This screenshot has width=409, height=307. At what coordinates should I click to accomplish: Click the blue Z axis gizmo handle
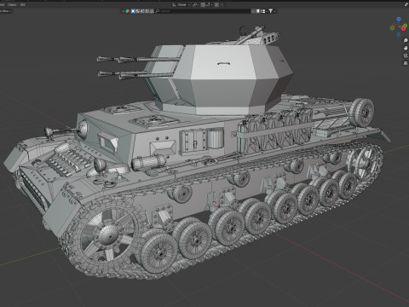399,19
